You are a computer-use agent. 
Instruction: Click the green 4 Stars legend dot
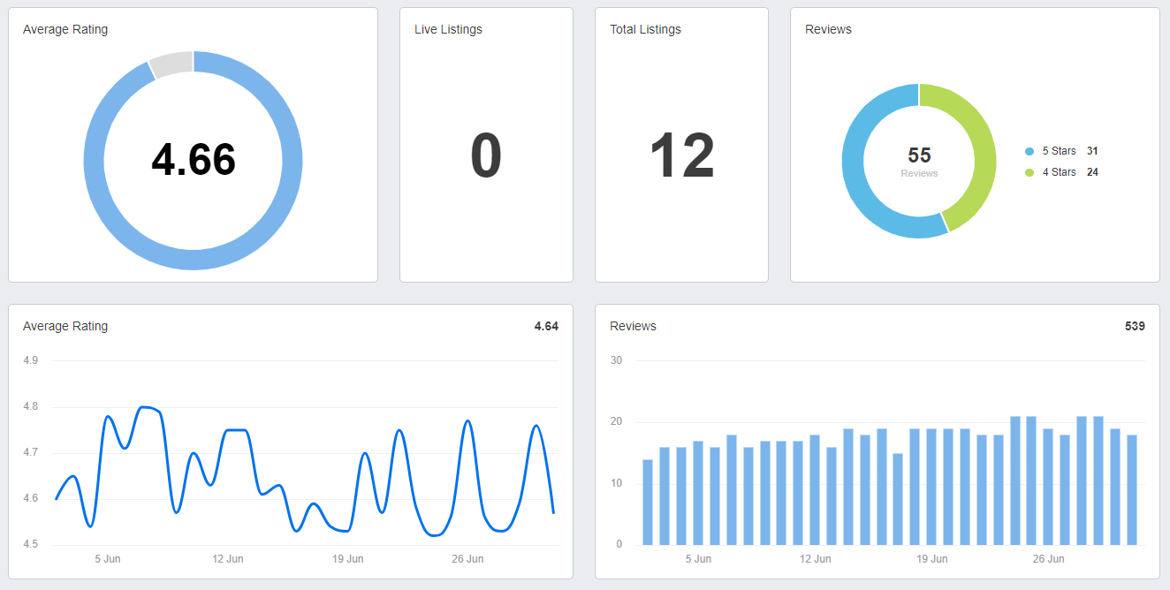[x=1029, y=172]
